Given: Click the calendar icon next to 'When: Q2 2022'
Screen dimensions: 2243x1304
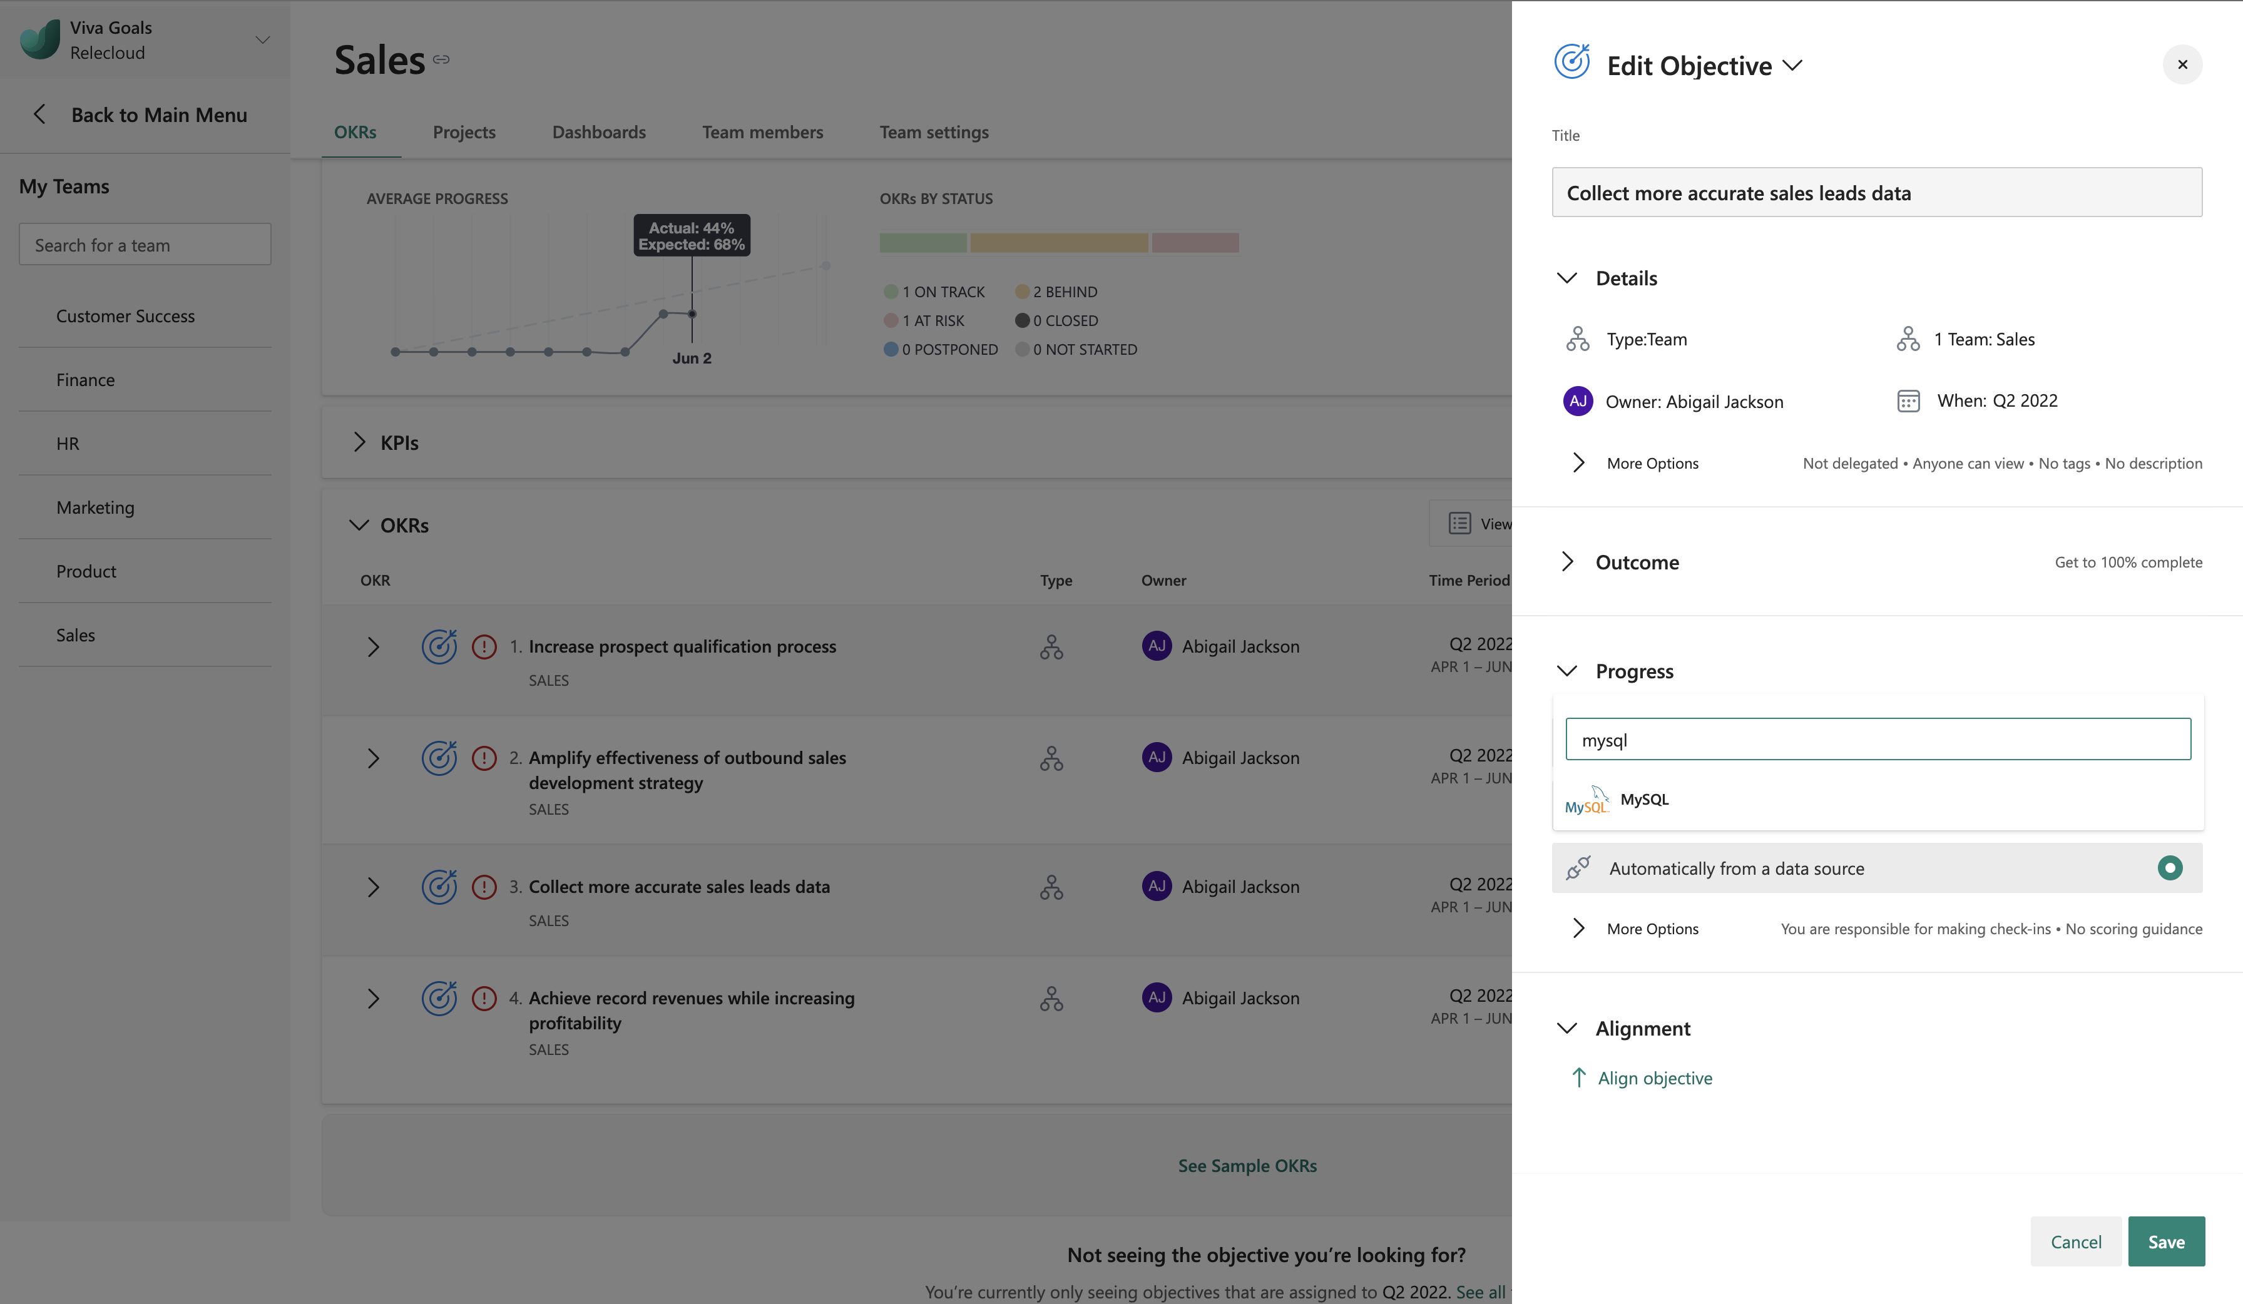Looking at the screenshot, I should (x=1908, y=400).
